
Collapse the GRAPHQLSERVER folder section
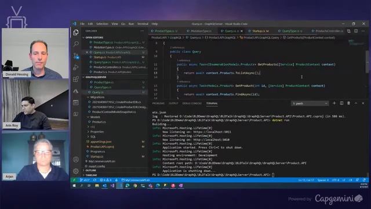click(x=96, y=77)
